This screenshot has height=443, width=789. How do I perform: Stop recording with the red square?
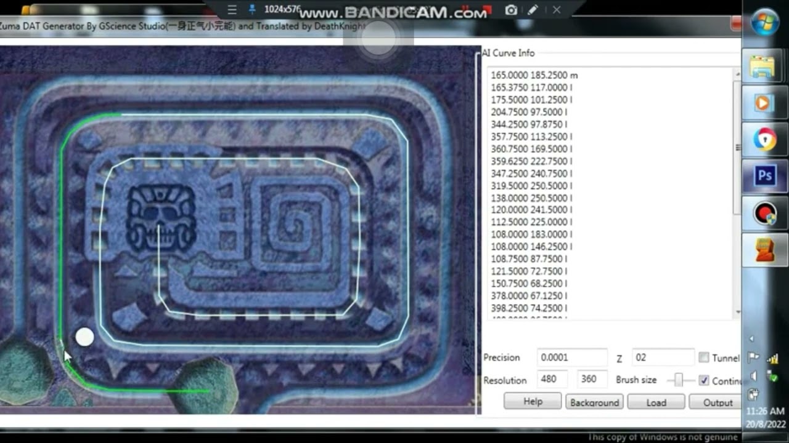coord(488,10)
